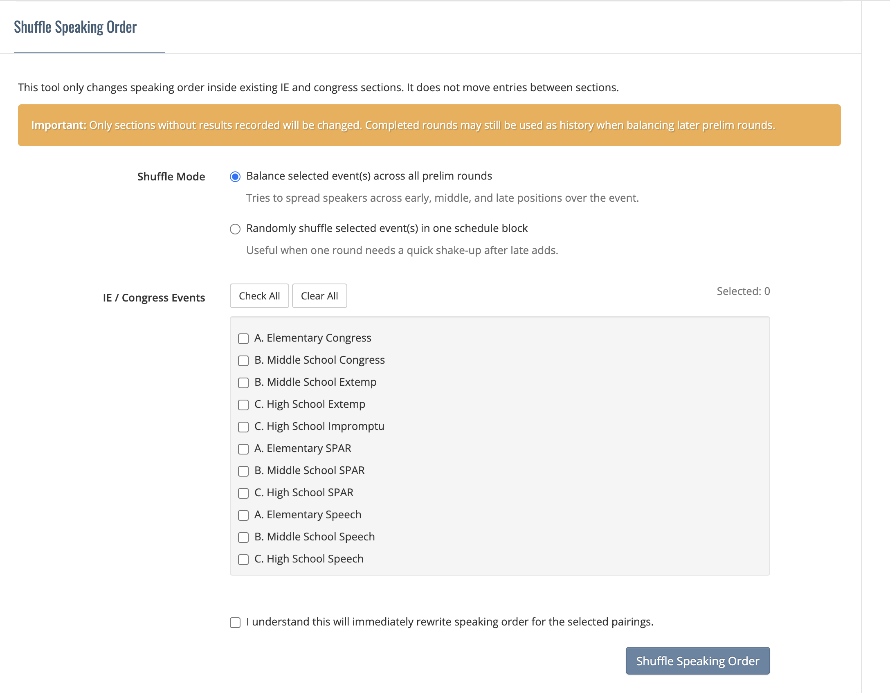Select Balance across all prelim rounds mode
Screen dimensions: 890x693
pyautogui.click(x=235, y=177)
